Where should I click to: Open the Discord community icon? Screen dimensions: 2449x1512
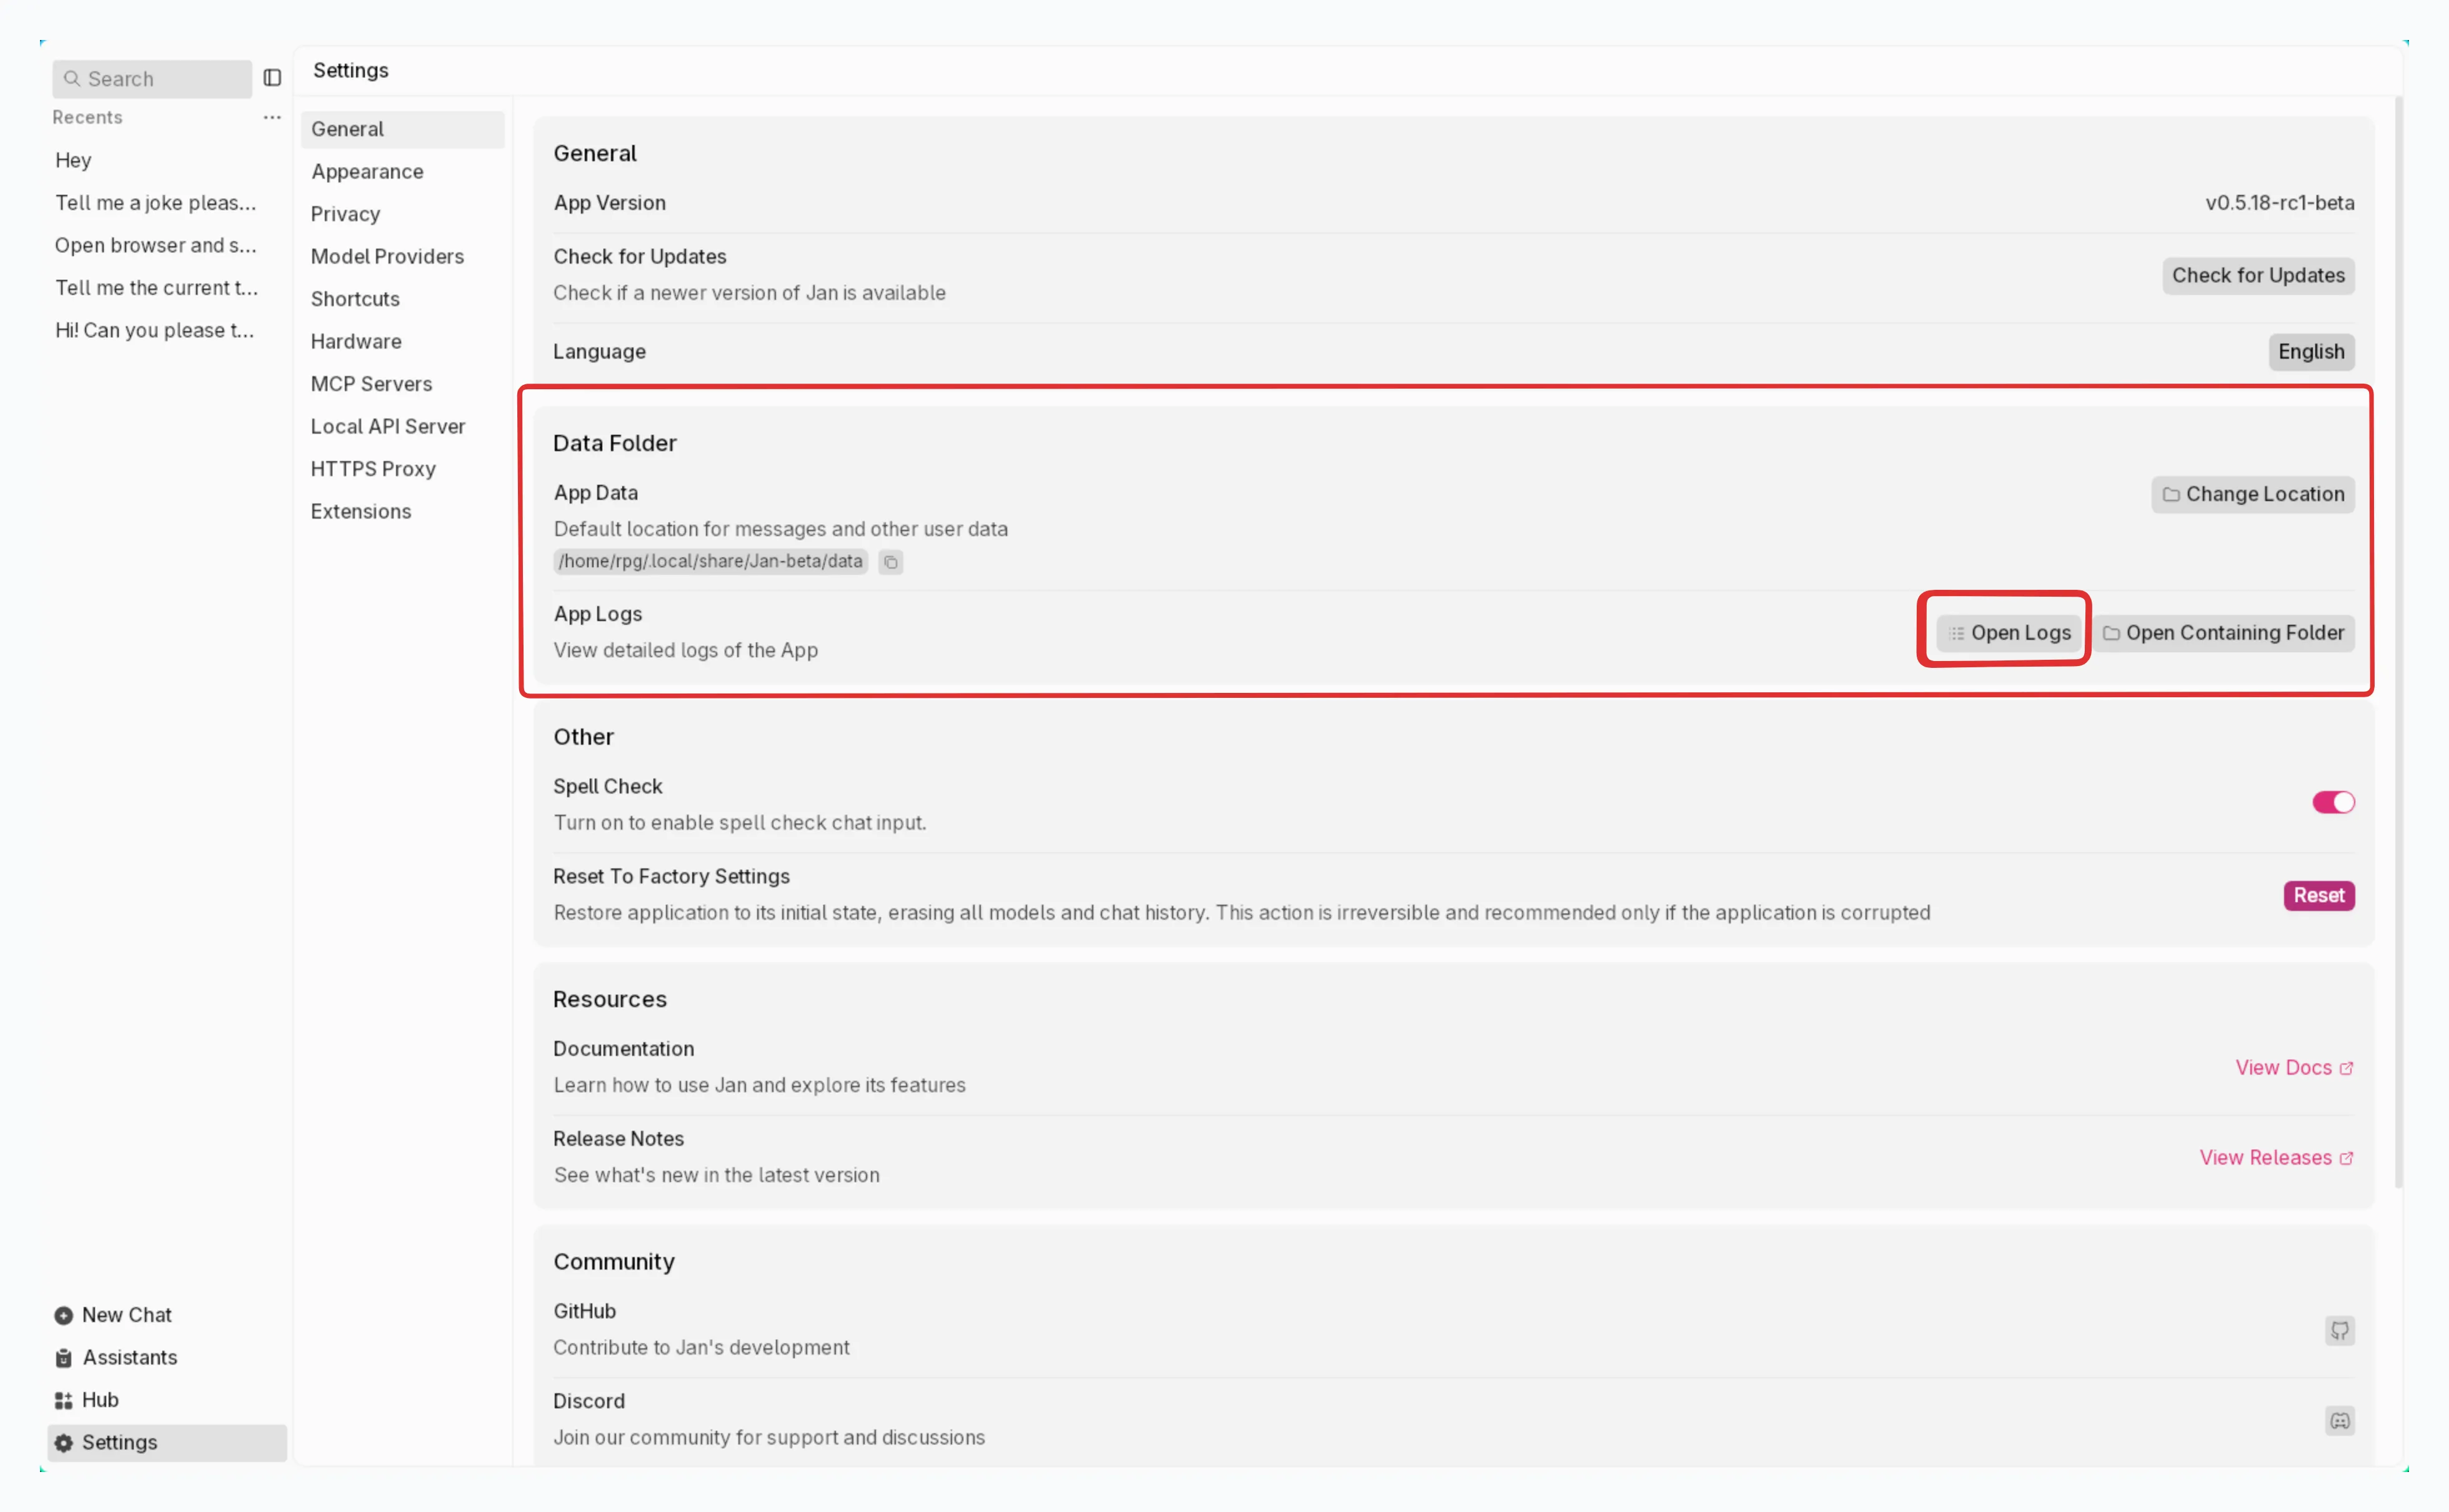(2339, 1420)
